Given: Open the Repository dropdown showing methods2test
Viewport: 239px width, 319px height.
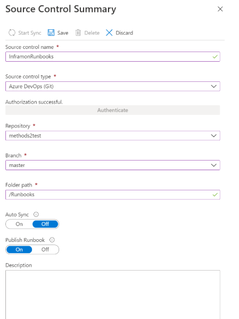Looking at the screenshot, I should point(113,136).
